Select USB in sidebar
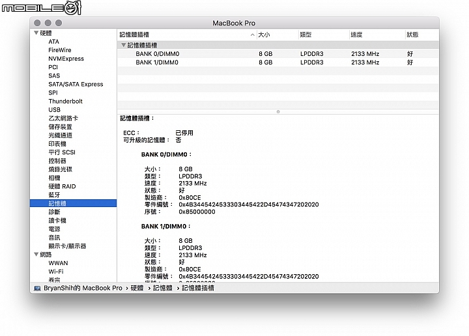Viewport: 469px width, 336px height. (x=55, y=109)
